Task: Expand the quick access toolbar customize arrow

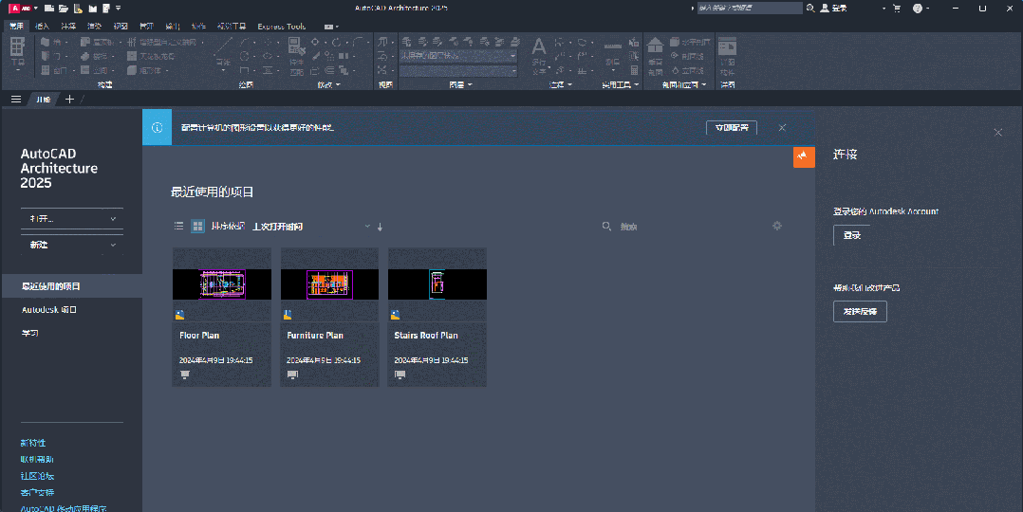Action: [x=118, y=8]
